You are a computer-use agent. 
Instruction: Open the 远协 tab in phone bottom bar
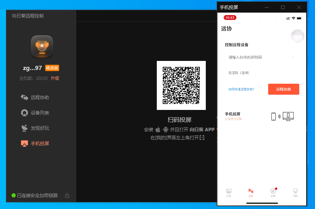[251, 193]
